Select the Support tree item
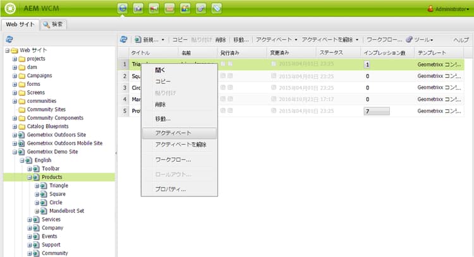 [x=51, y=245]
